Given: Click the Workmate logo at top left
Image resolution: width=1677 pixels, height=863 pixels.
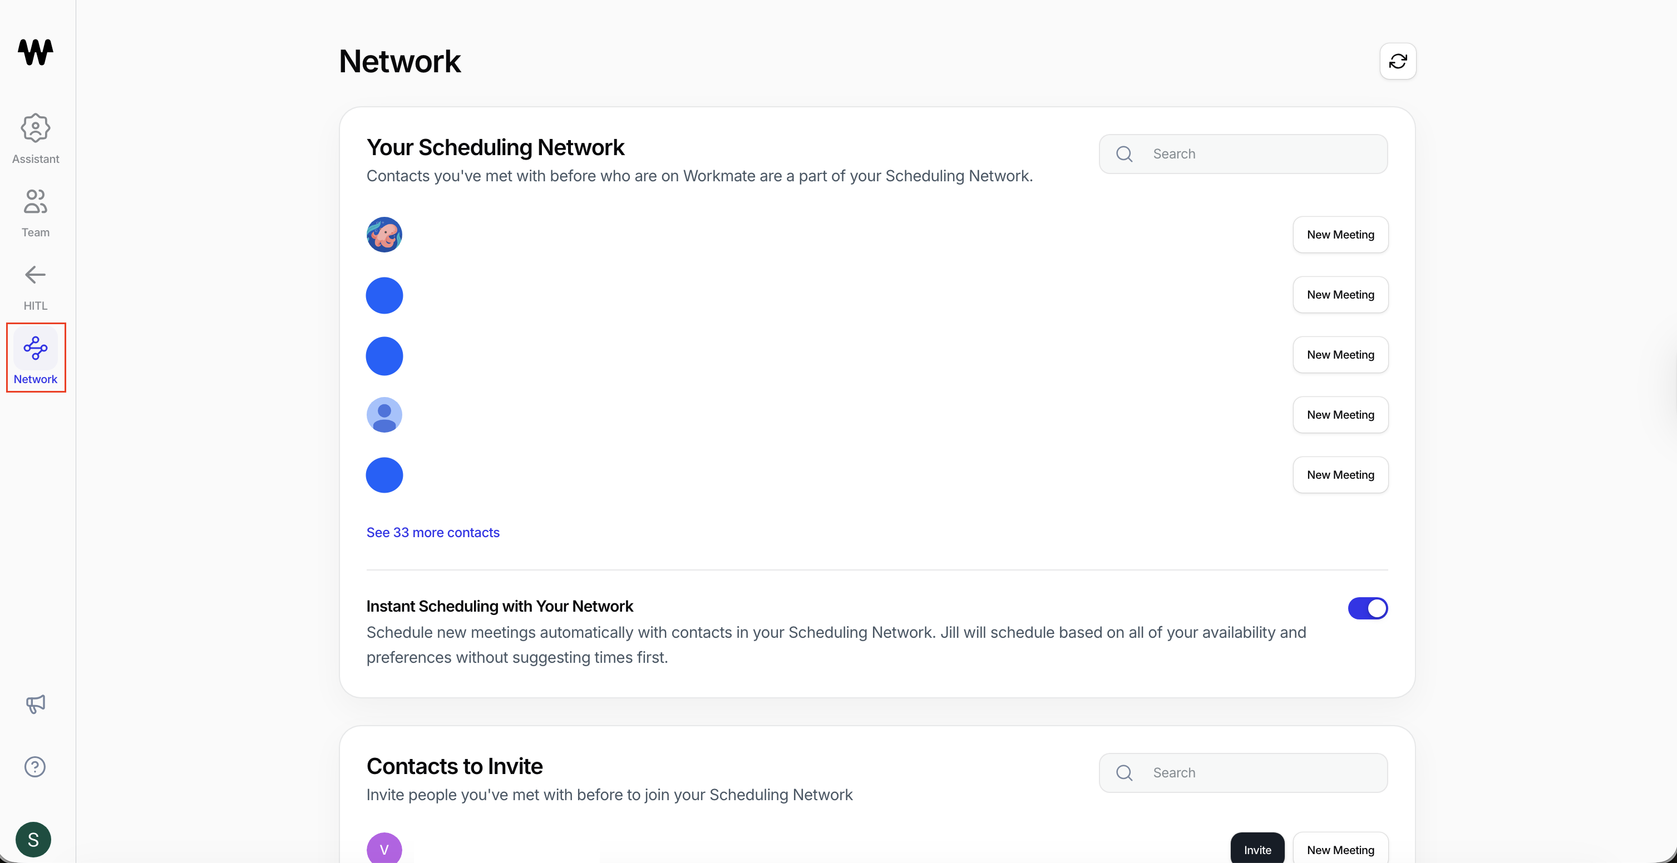Looking at the screenshot, I should [35, 52].
